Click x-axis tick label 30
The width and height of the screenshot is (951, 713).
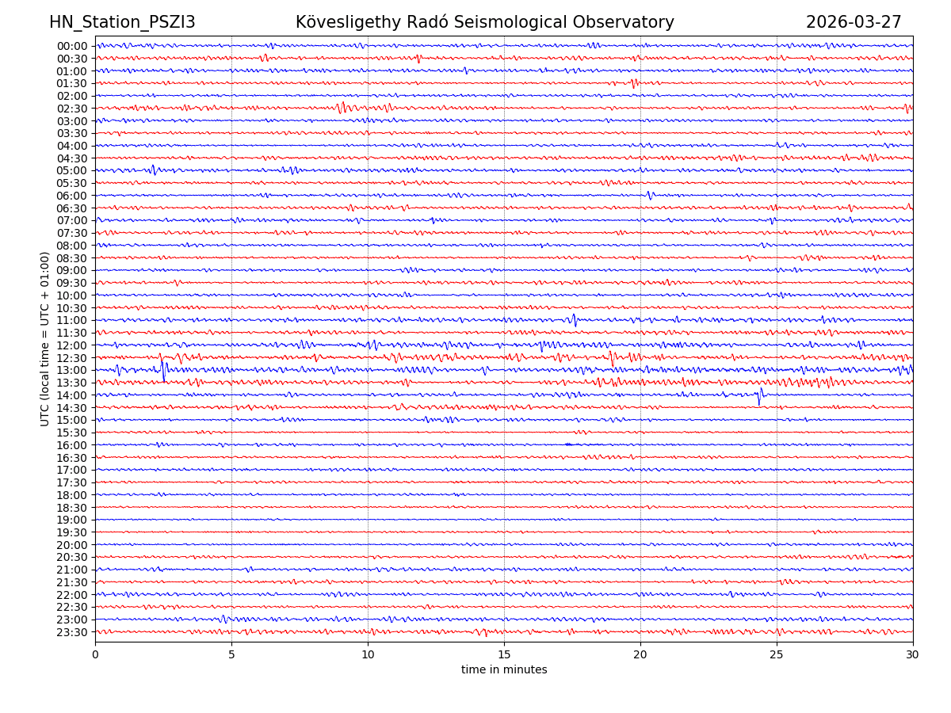pyautogui.click(x=913, y=655)
